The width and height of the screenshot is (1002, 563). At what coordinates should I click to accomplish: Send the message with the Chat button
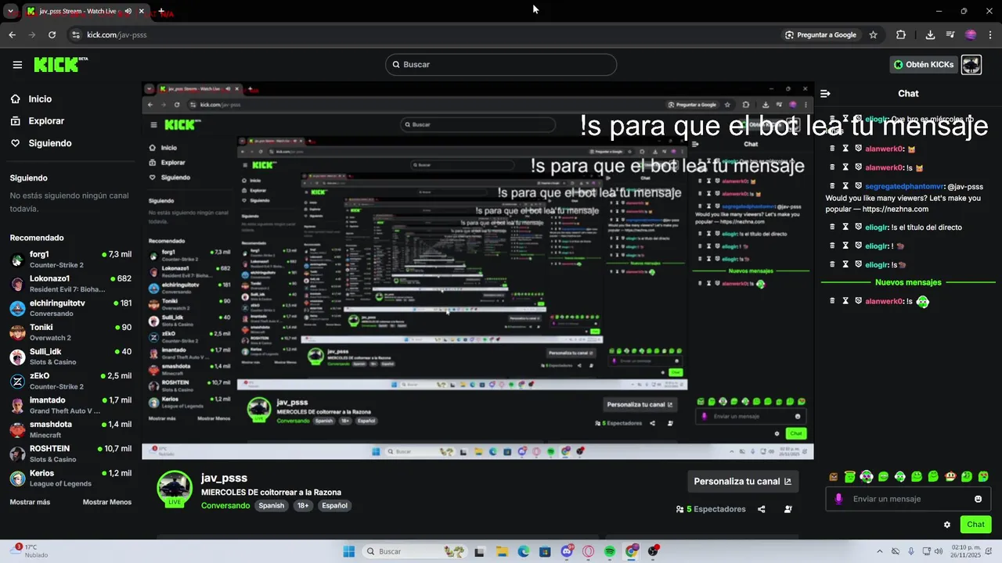coord(975,525)
